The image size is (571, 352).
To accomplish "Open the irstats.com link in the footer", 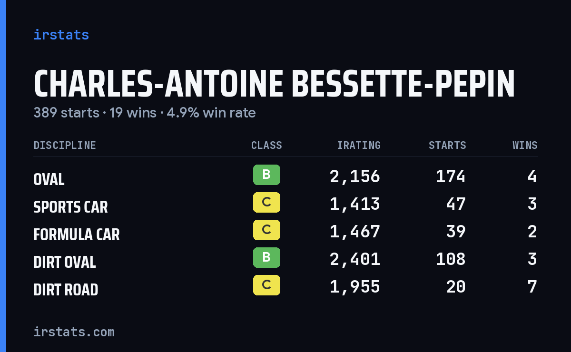I will click(x=74, y=332).
